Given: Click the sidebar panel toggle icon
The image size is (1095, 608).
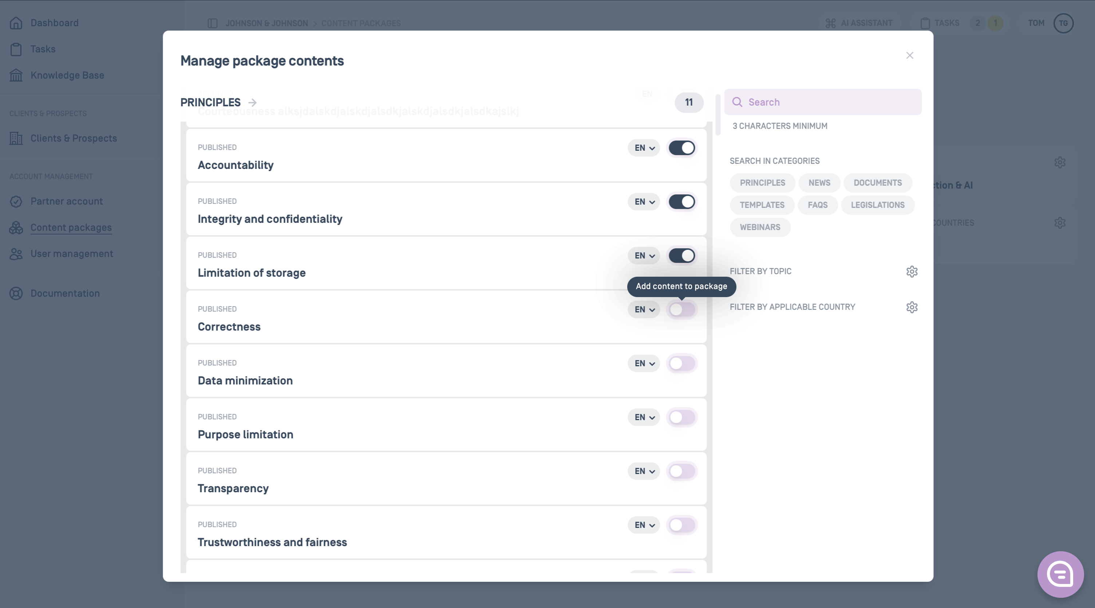Looking at the screenshot, I should pyautogui.click(x=213, y=23).
